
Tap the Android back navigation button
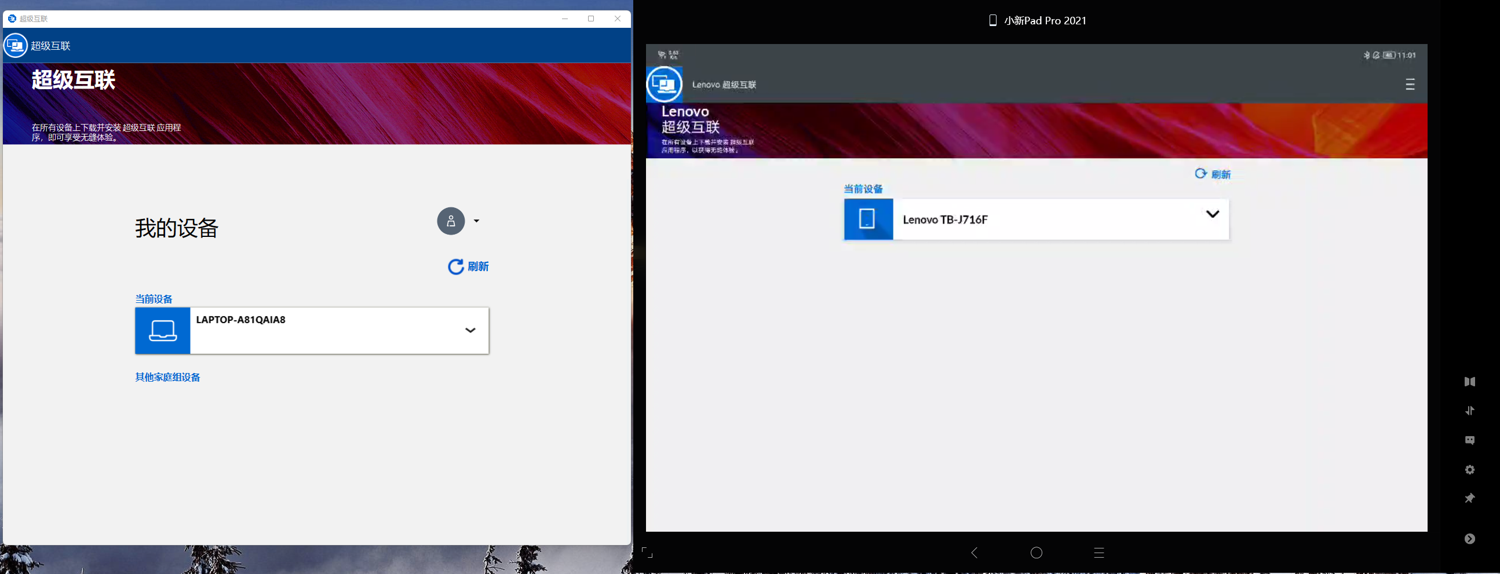tap(974, 553)
